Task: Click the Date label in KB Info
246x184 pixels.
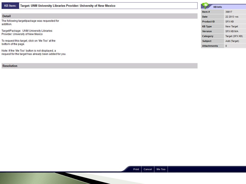Action: coord(205,17)
